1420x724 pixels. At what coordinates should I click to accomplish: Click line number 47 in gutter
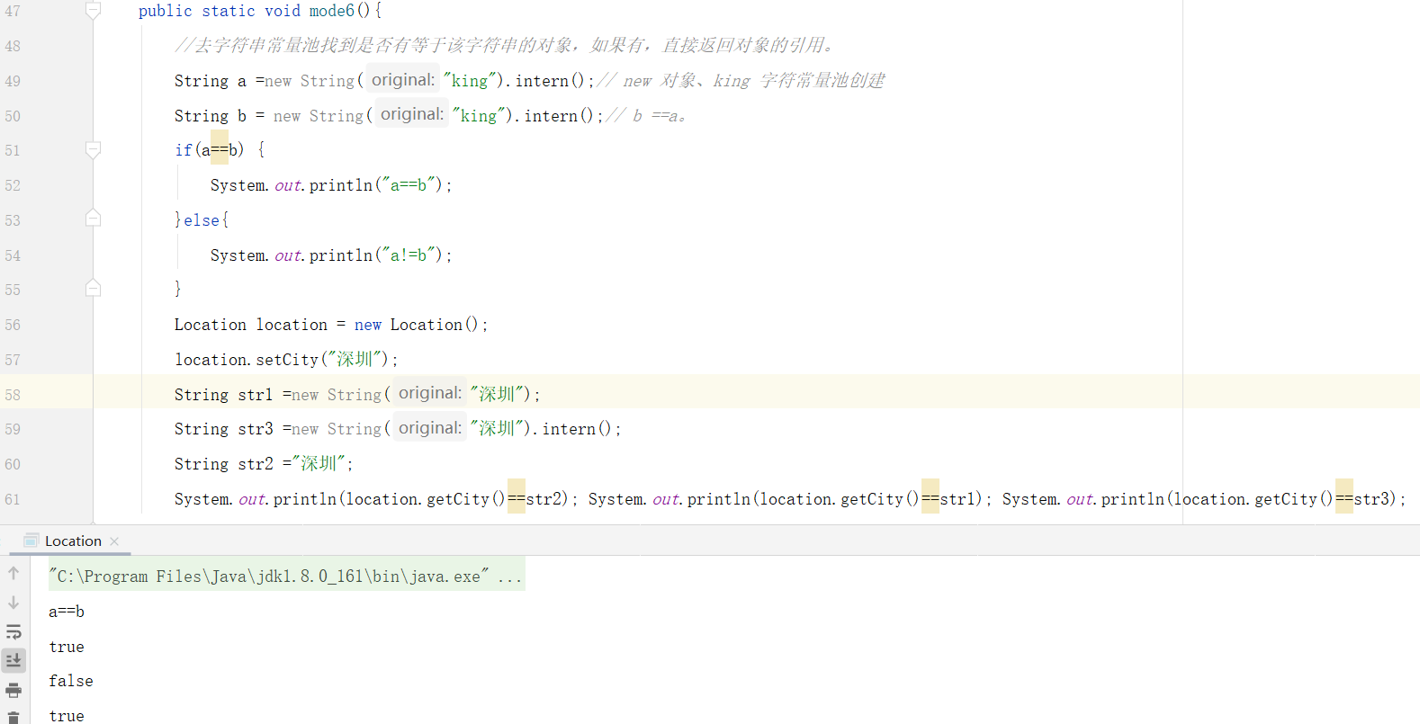(13, 12)
